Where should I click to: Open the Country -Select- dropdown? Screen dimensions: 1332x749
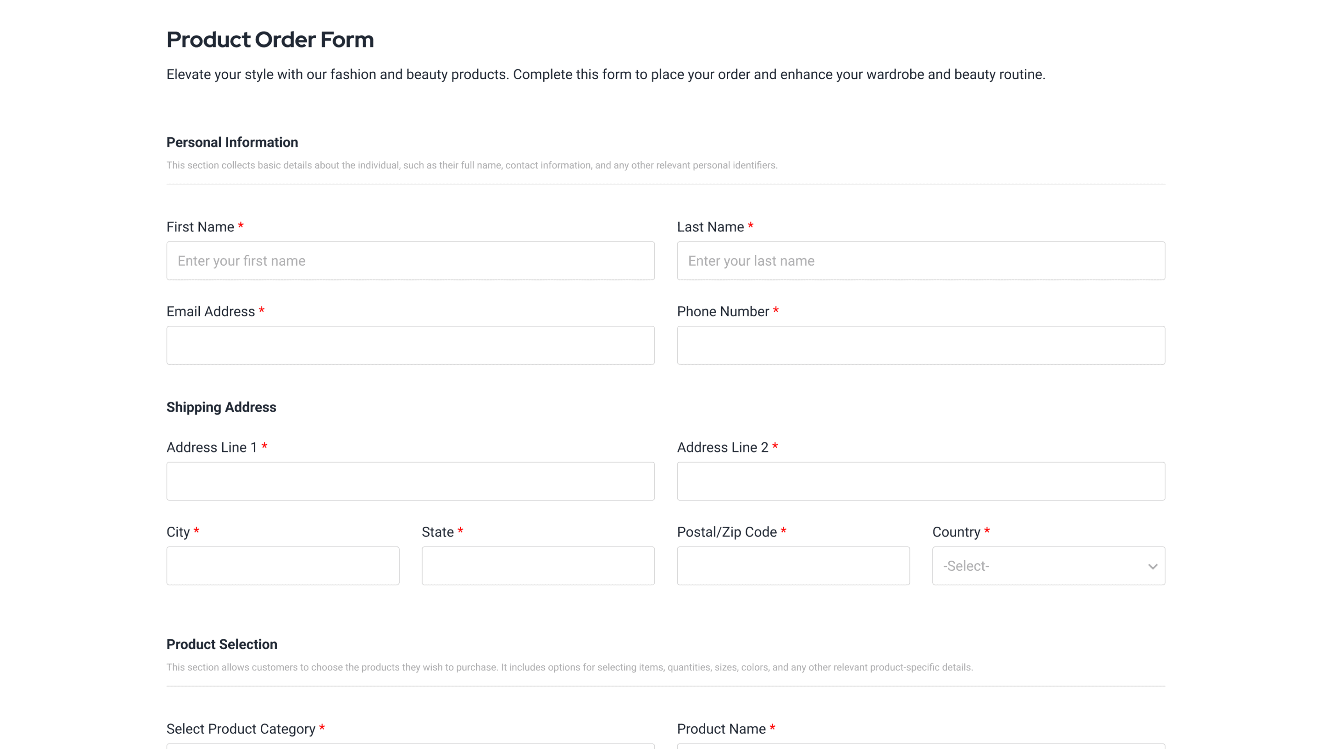point(1039,566)
